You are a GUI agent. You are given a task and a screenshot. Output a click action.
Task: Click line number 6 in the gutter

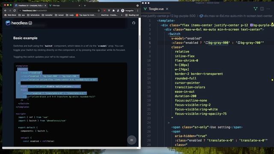coord(150,43)
